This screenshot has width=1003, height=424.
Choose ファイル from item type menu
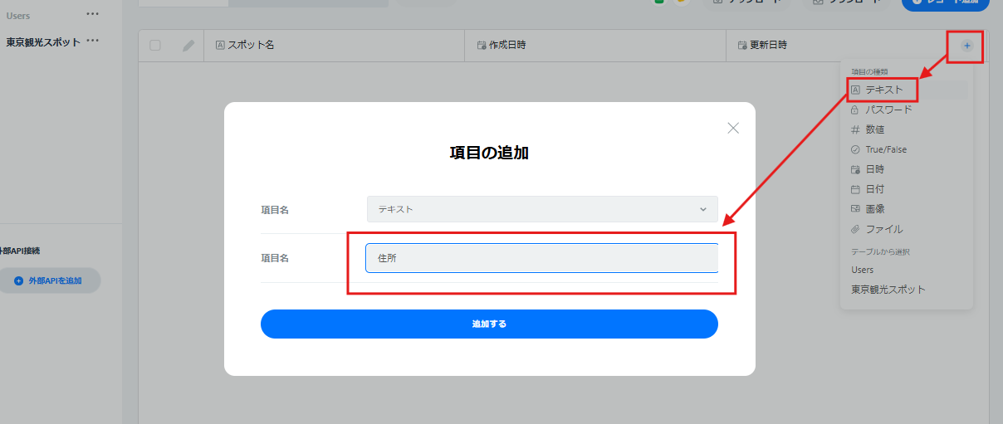(x=905, y=229)
